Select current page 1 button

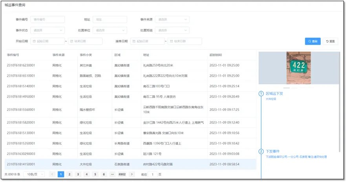[60, 174]
